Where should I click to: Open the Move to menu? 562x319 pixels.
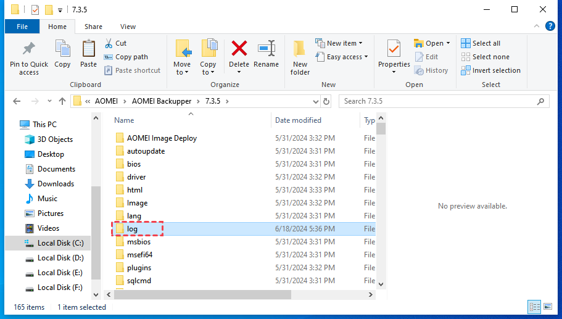[x=182, y=57]
